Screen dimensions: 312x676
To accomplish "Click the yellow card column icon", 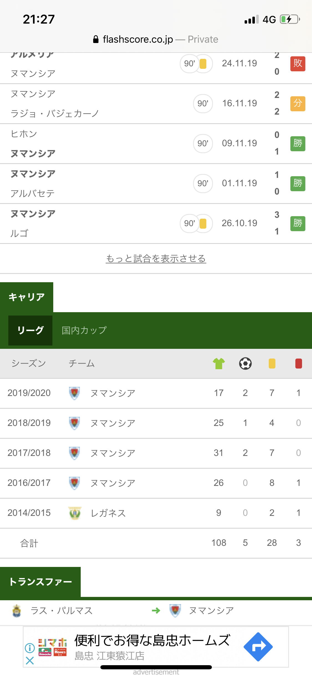I will tap(272, 364).
